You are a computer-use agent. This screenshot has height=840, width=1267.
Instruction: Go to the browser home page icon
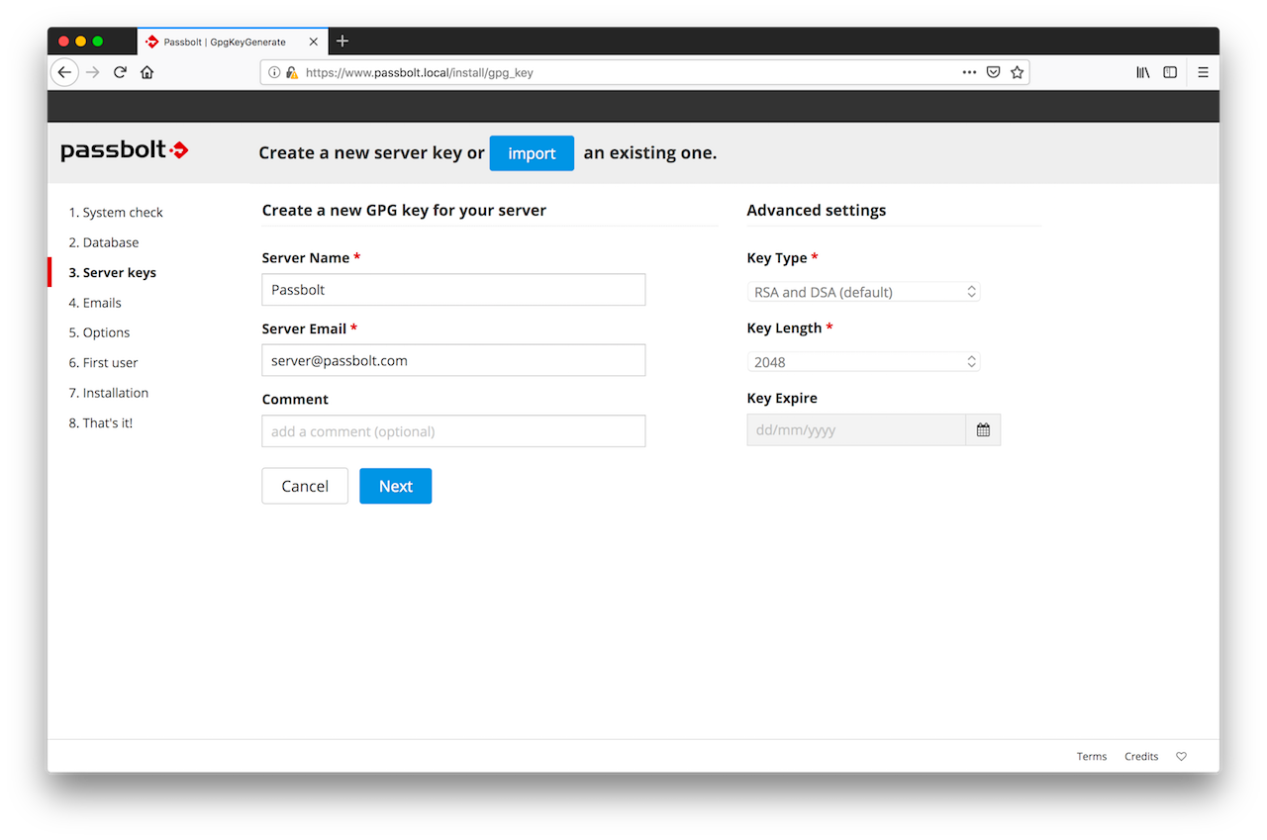point(147,72)
